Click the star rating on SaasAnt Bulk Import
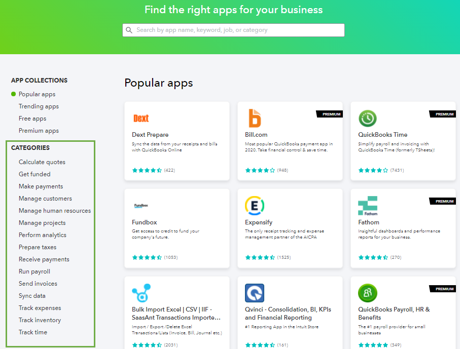Screen dimensions: 460x349 [x=147, y=345]
